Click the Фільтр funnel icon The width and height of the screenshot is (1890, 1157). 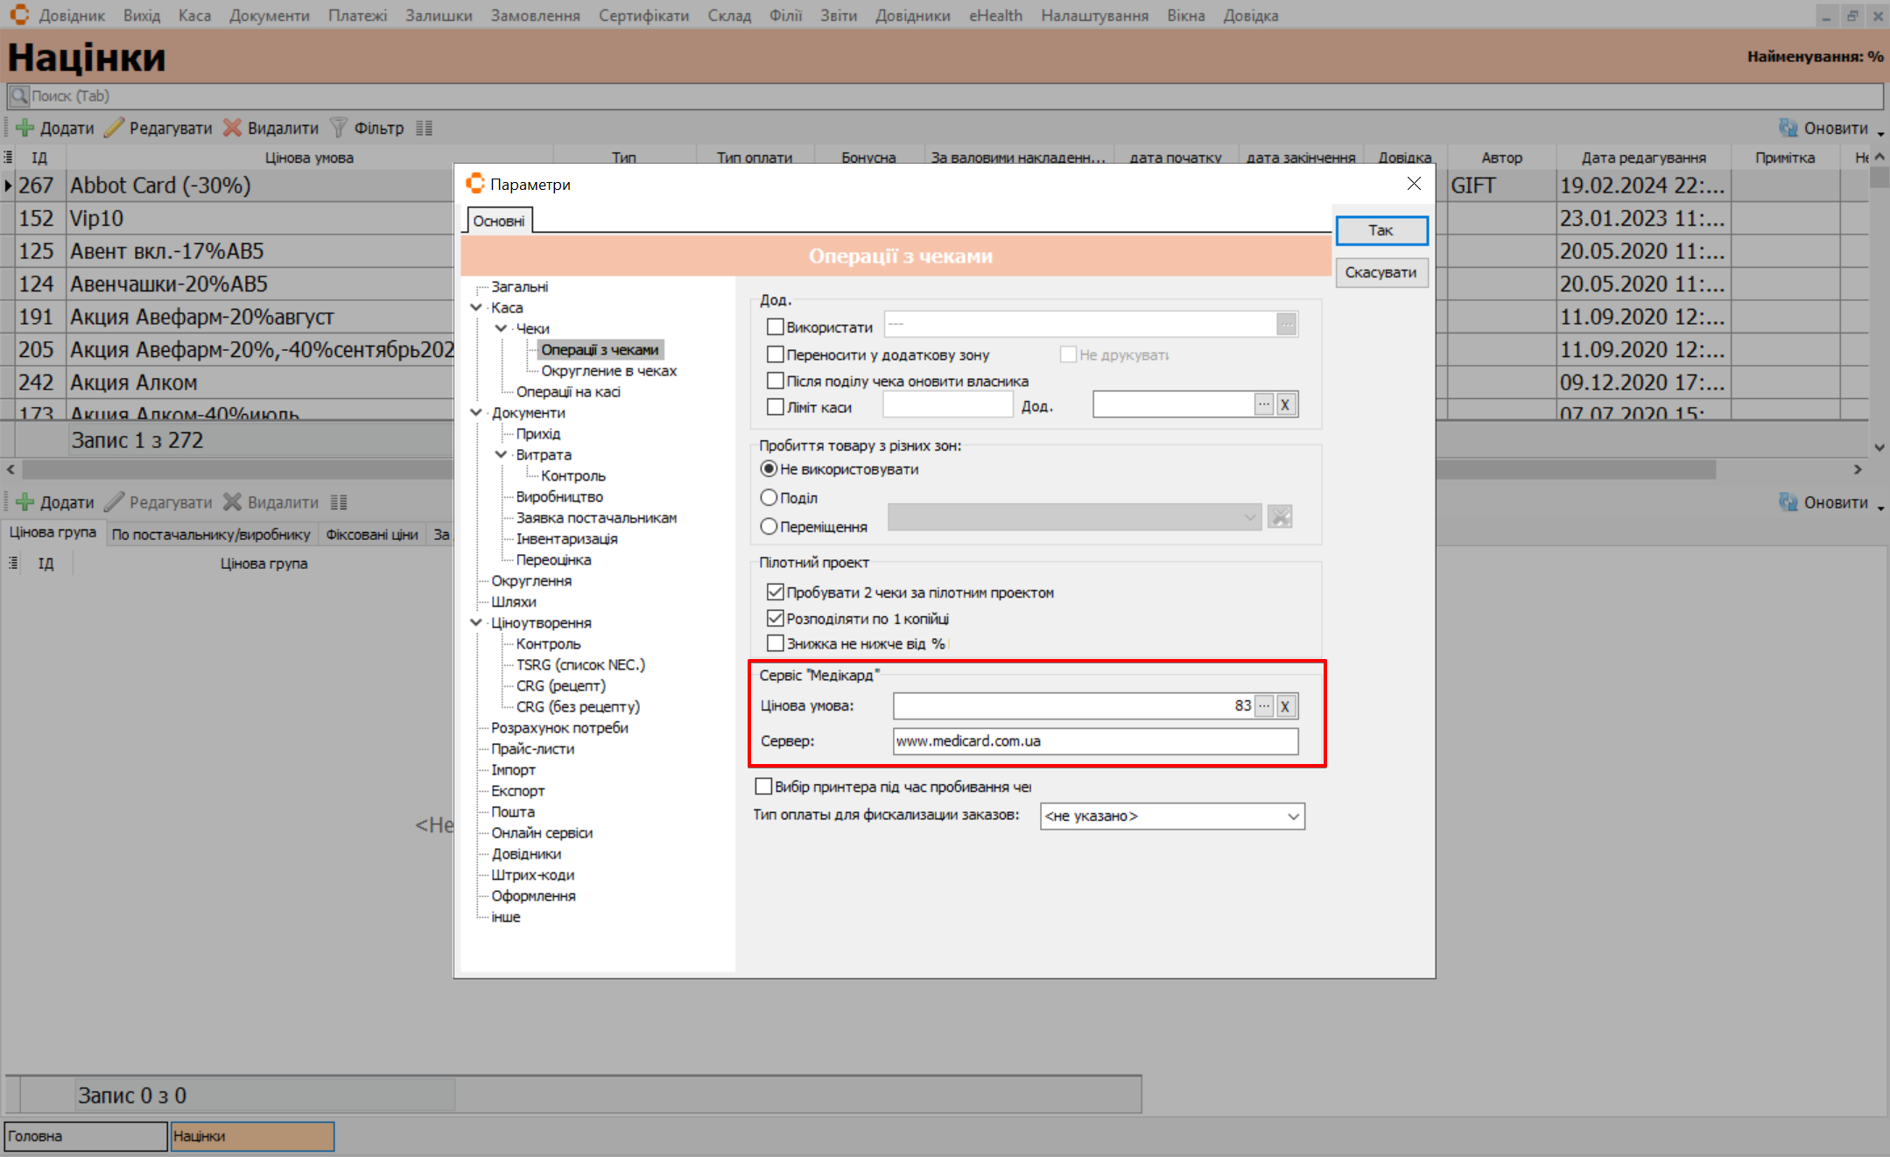pyautogui.click(x=339, y=128)
